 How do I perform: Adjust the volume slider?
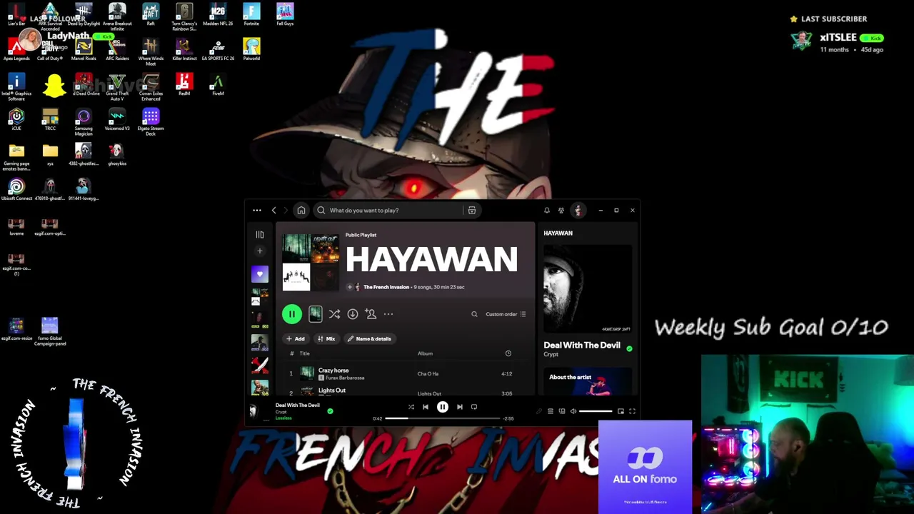(596, 411)
